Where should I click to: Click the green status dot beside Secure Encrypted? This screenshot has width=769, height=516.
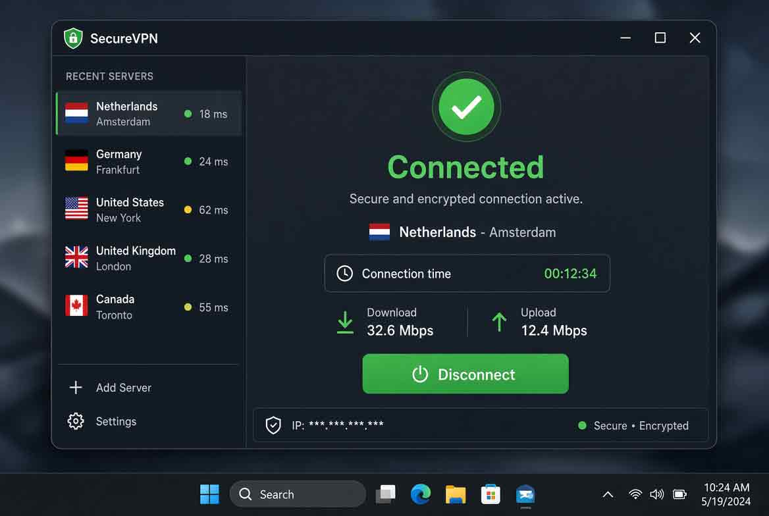click(x=582, y=425)
